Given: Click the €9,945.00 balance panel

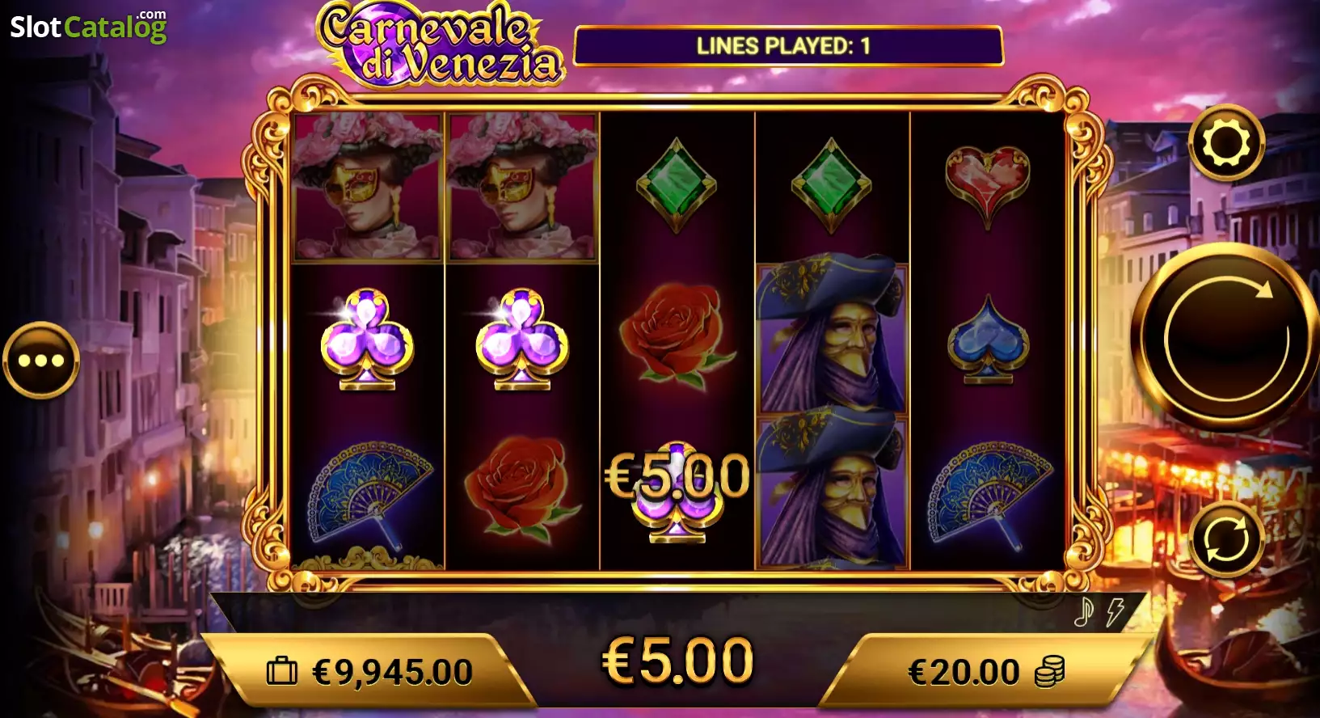Looking at the screenshot, I should click(369, 672).
